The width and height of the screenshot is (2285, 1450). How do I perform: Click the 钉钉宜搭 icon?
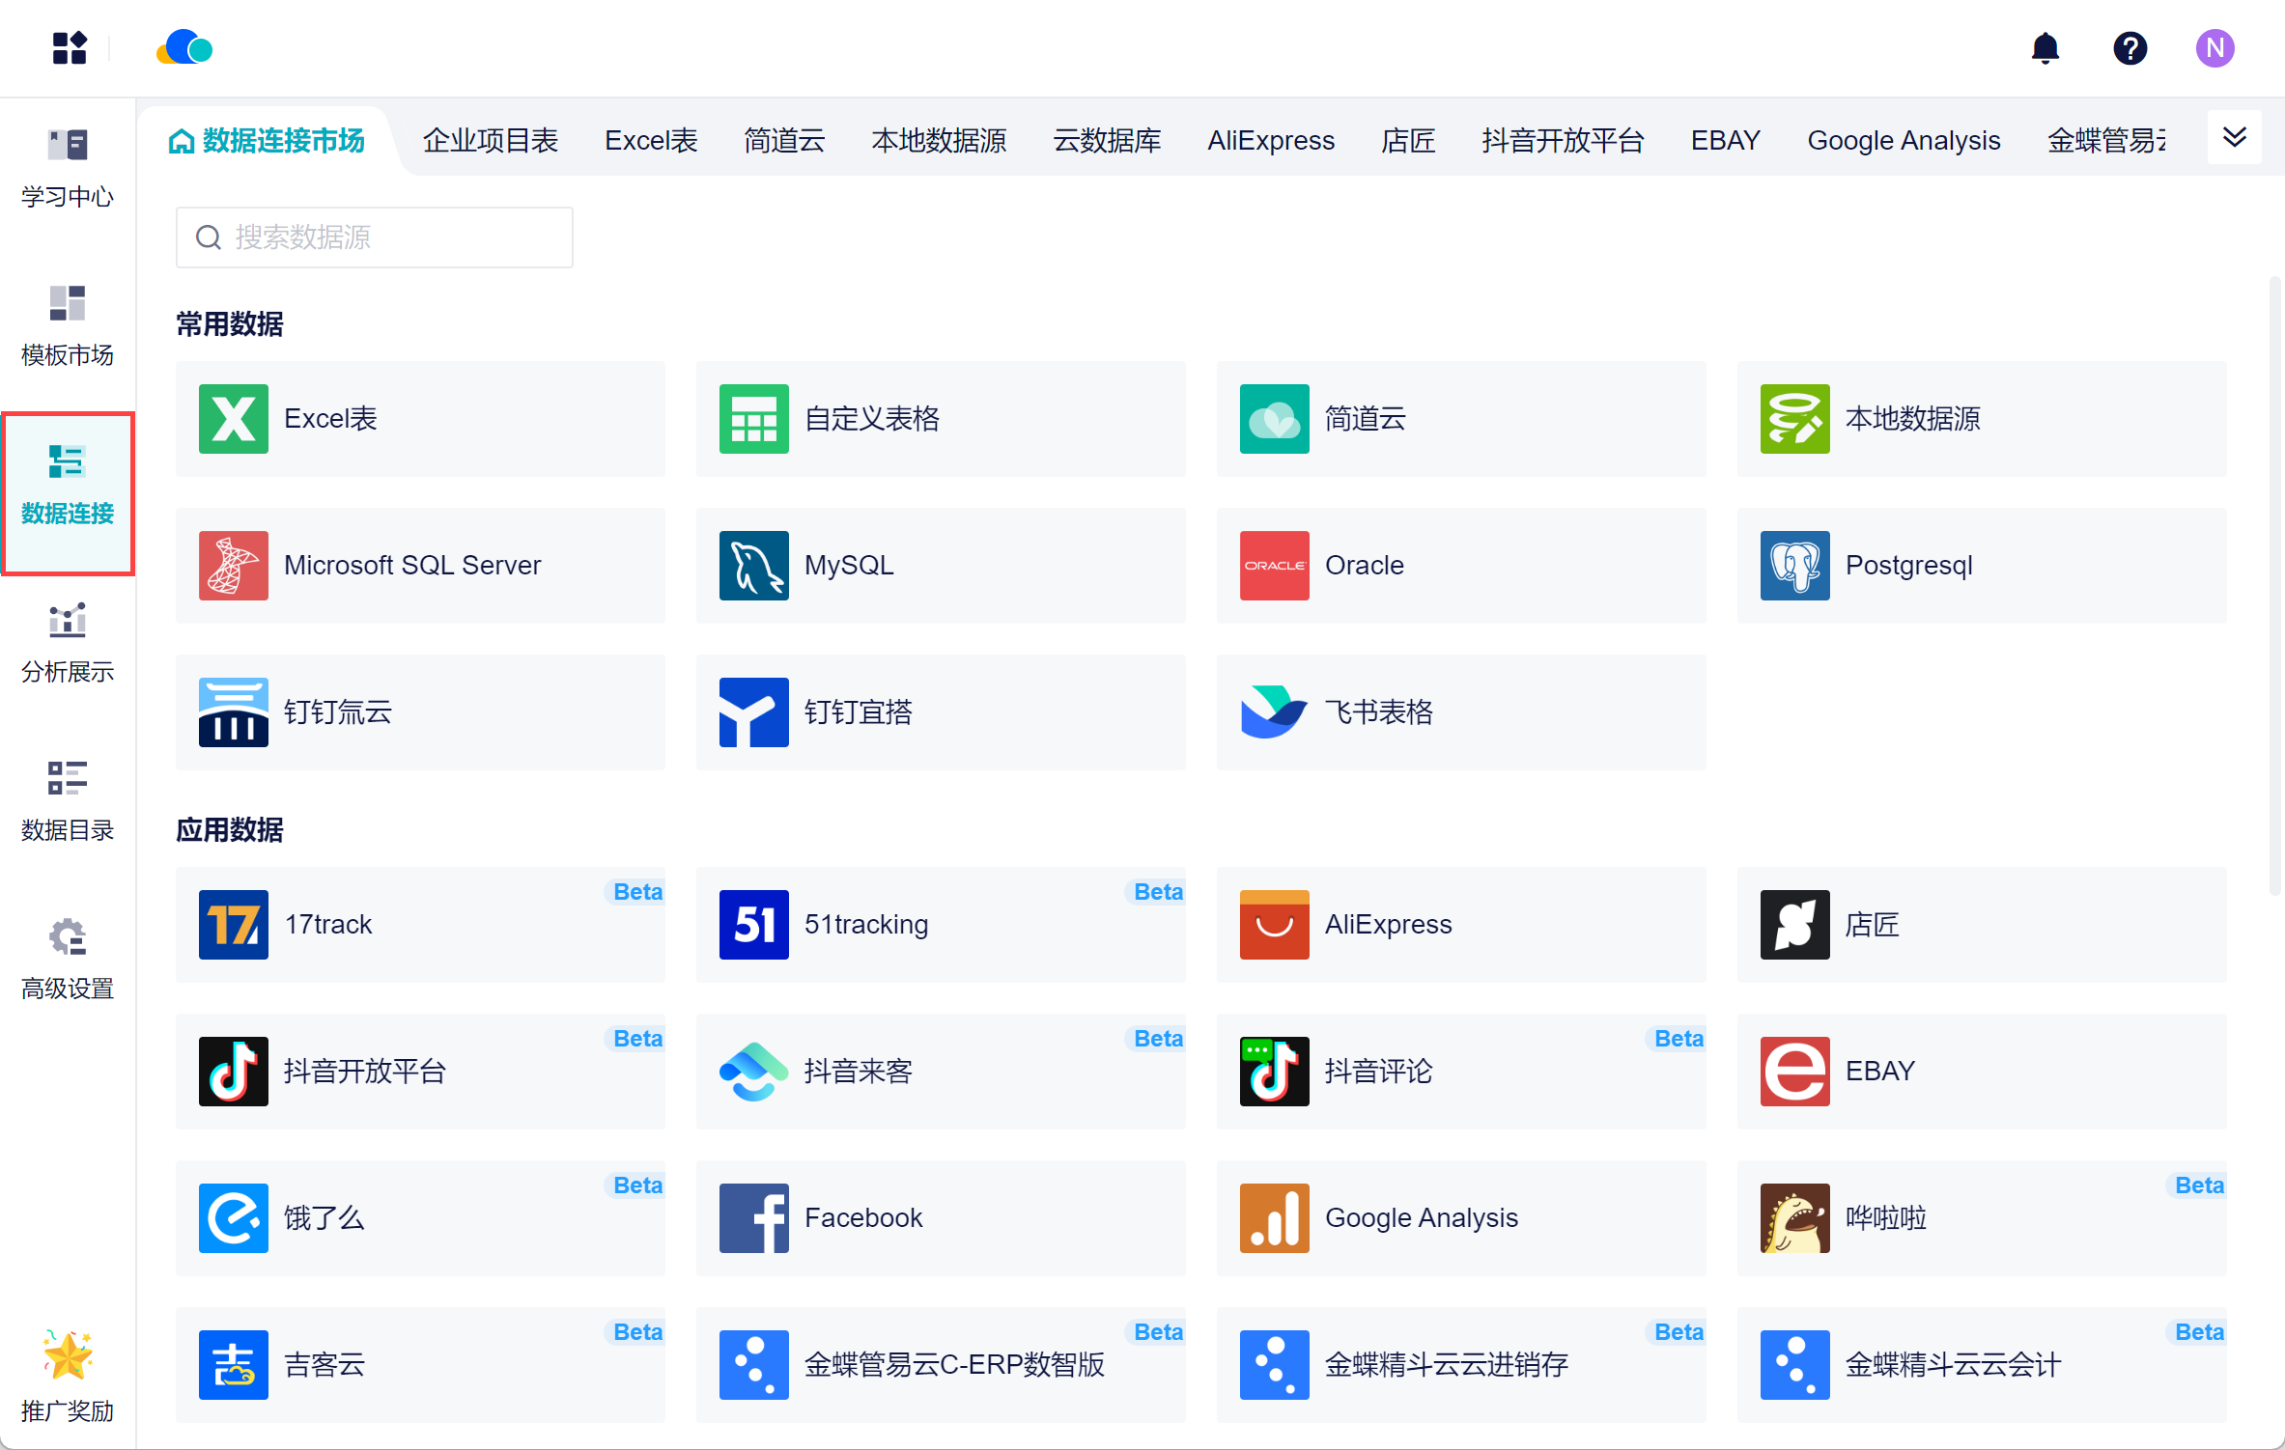click(x=754, y=712)
